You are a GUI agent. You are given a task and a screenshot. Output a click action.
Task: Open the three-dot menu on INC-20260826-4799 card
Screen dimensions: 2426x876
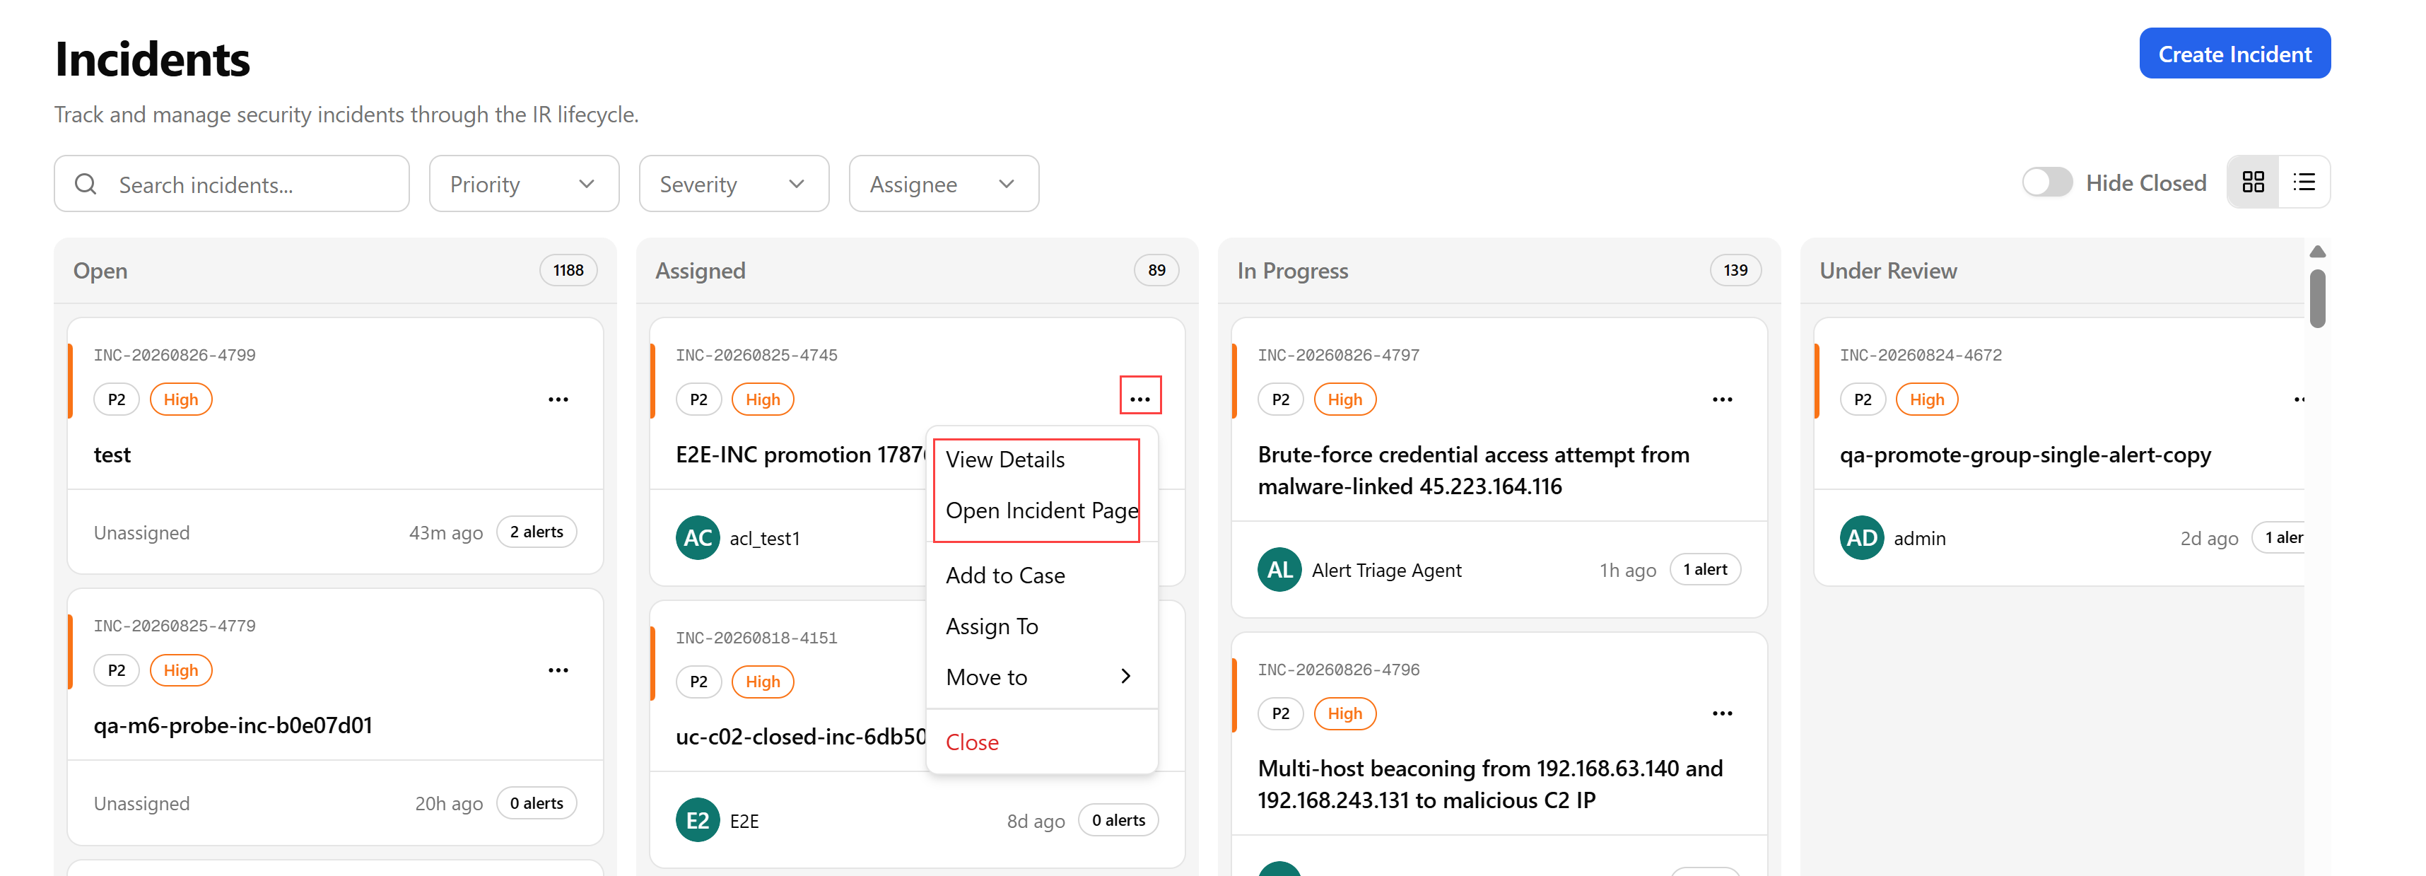tap(558, 399)
